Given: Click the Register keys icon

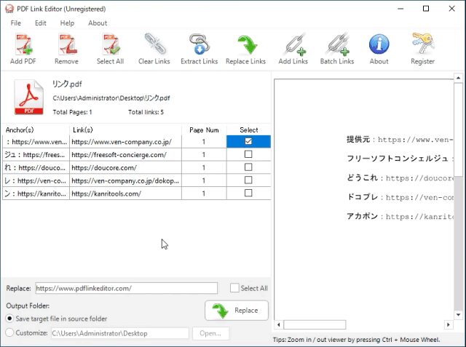Looking at the screenshot, I should 423,44.
